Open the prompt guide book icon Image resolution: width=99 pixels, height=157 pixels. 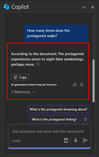(x=66, y=140)
